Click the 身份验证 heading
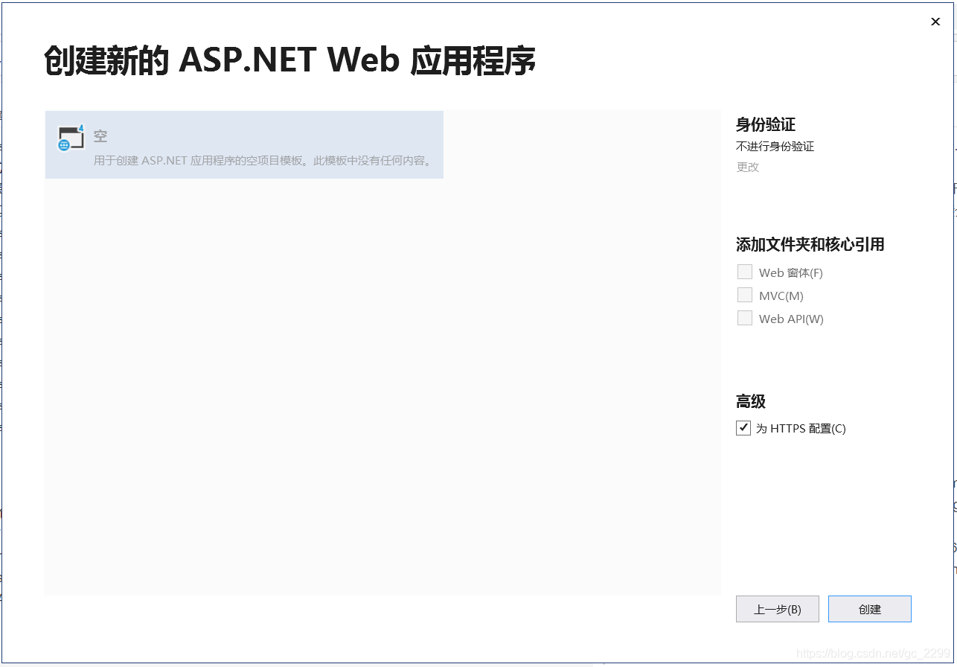This screenshot has width=957, height=667. coord(766,124)
